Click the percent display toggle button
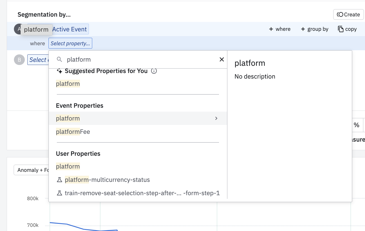This screenshot has width=365, height=231. pyautogui.click(x=356, y=125)
